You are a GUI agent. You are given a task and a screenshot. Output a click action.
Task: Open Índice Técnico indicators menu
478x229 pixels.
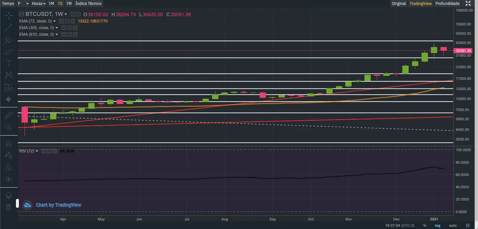click(x=88, y=3)
